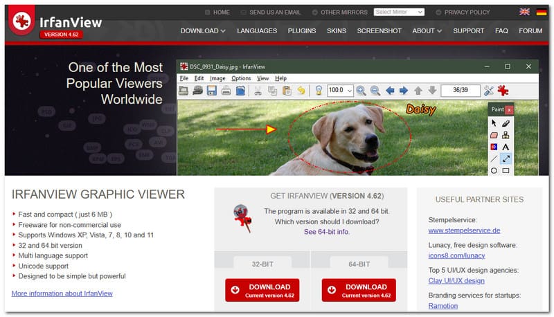Select the line tool in Paint panel
The height and width of the screenshot is (317, 554).
point(494,159)
